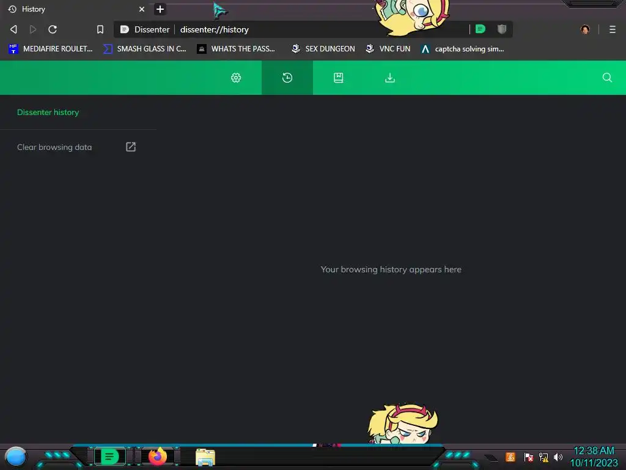Click the Java update tray icon
Screen dimensions: 626x470
(x=510, y=457)
